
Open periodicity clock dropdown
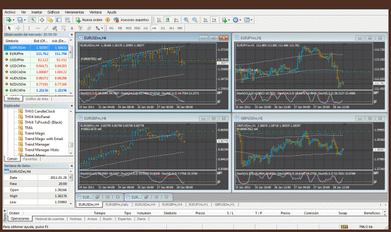pyautogui.click(x=236, y=20)
